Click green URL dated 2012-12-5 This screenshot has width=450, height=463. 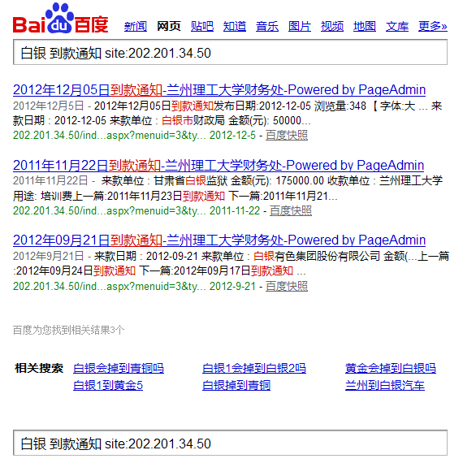(134, 136)
